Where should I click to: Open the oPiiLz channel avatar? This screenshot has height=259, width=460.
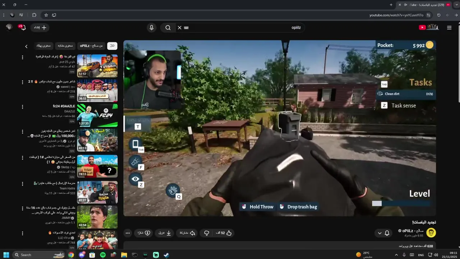431,233
